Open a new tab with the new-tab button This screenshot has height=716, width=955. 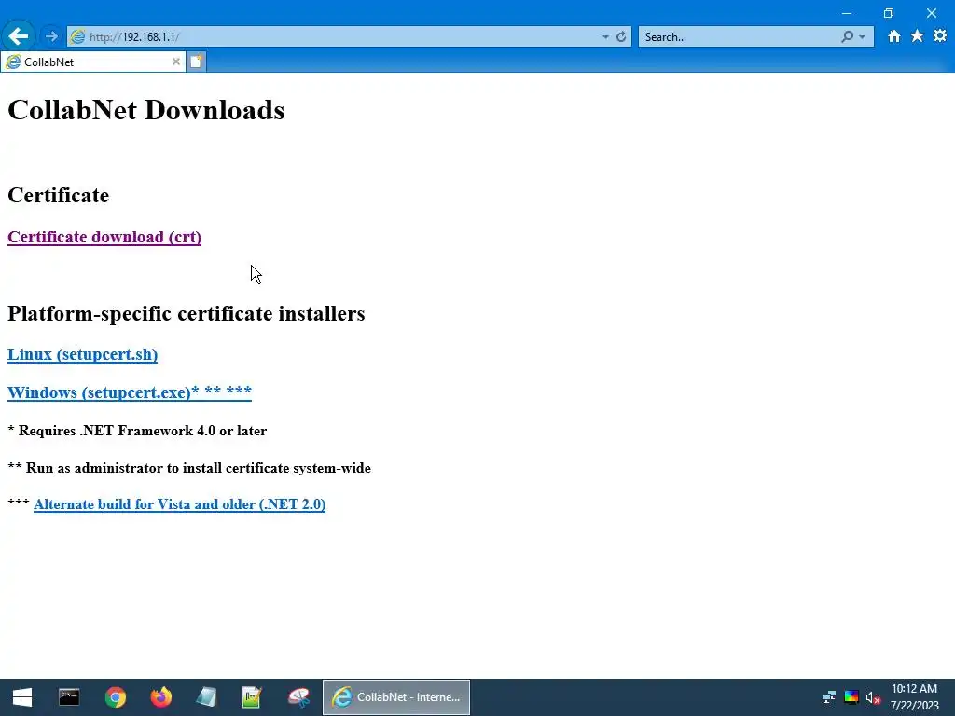196,62
